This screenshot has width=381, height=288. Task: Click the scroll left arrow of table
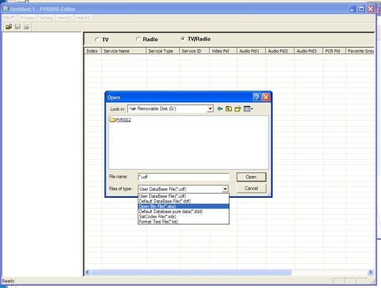click(87, 272)
